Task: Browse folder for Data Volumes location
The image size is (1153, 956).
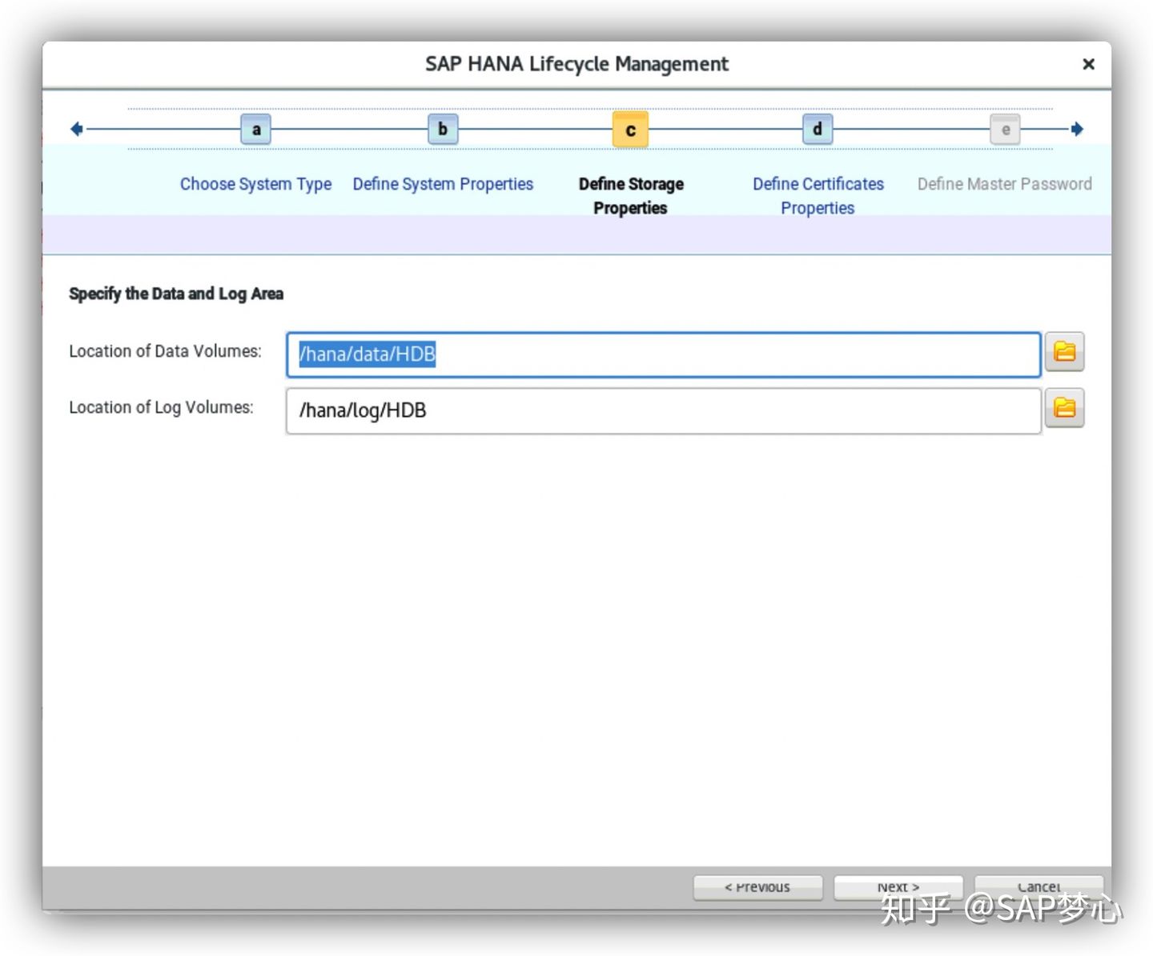Action: 1064,352
